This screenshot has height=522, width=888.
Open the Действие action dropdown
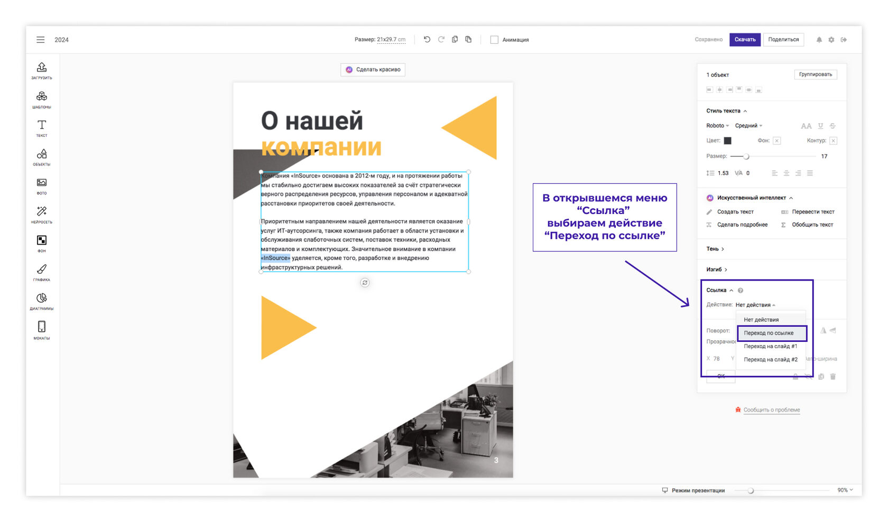(x=755, y=305)
